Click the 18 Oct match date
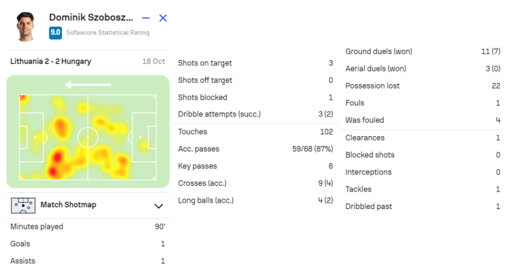 (x=154, y=61)
